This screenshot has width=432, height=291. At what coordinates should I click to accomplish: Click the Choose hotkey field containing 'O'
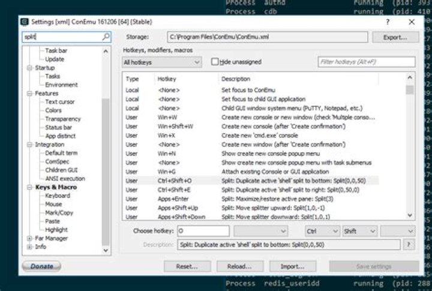[203, 231]
